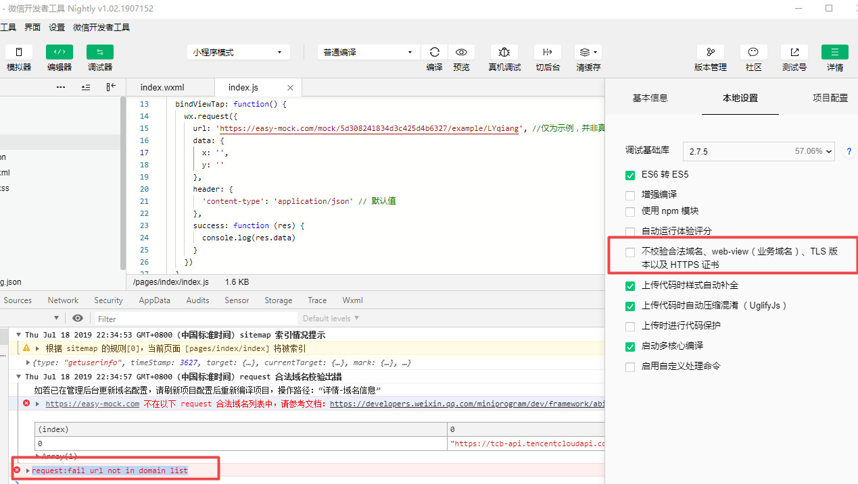858x484 pixels.
Task: Click the console eye live expression icon
Action: (78, 318)
